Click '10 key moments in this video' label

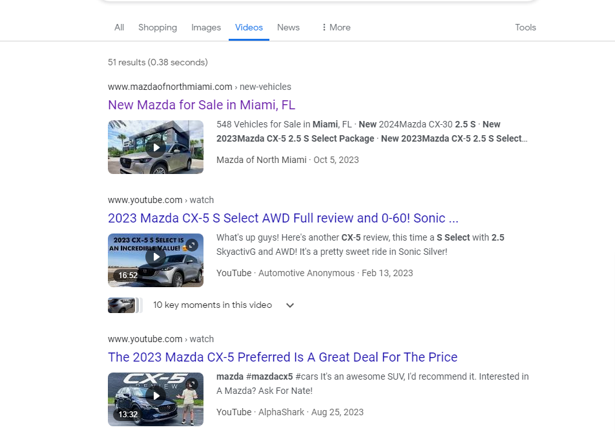click(x=212, y=305)
